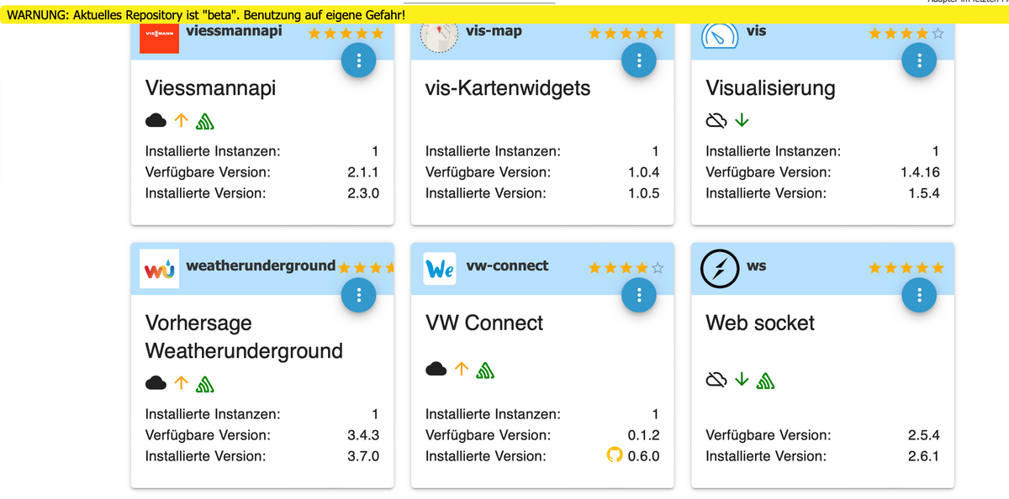
Task: Expand the options menu for vis adapter
Action: pyautogui.click(x=919, y=60)
